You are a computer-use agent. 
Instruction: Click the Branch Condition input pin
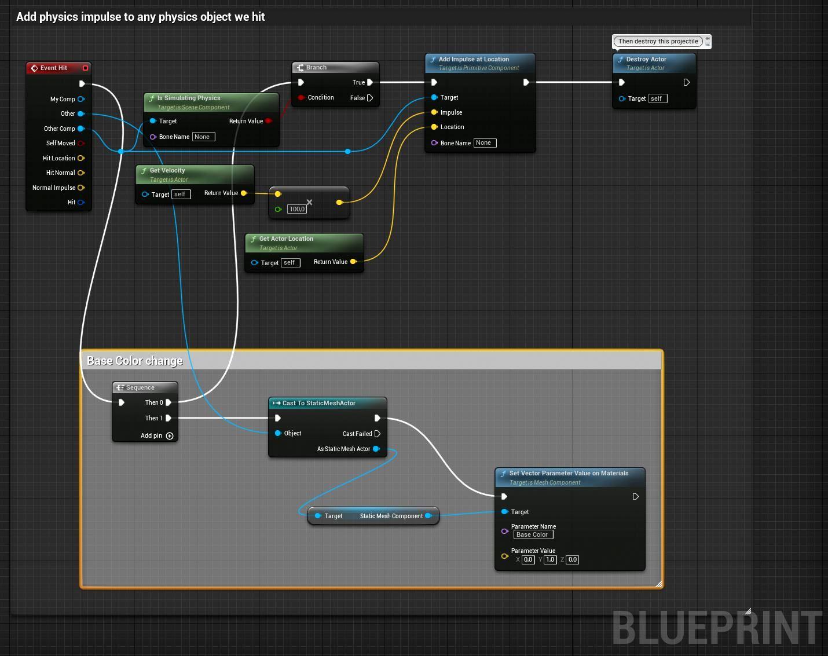301,97
